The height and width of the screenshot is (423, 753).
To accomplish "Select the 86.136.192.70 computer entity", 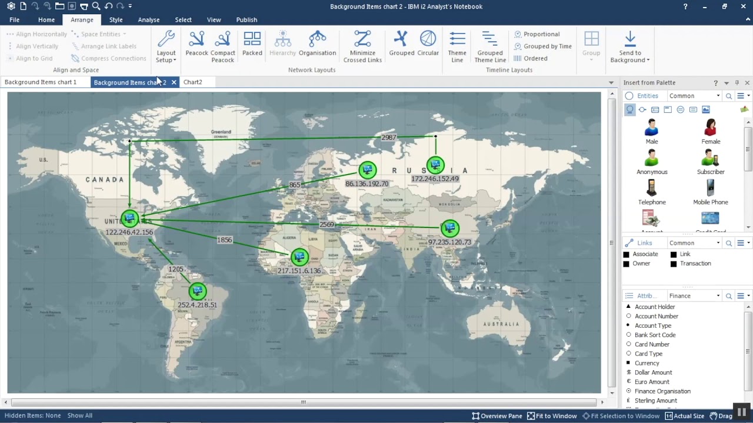I will tap(367, 170).
